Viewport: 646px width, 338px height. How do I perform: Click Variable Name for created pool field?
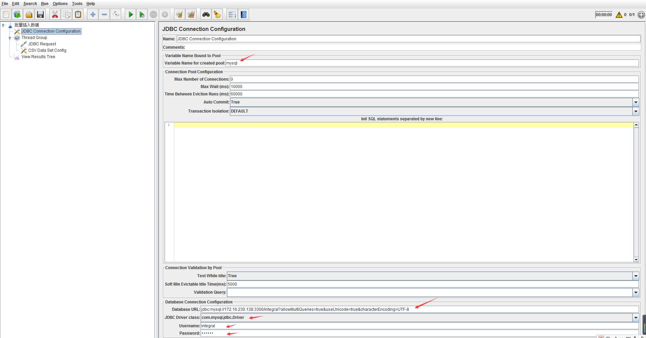(x=432, y=63)
